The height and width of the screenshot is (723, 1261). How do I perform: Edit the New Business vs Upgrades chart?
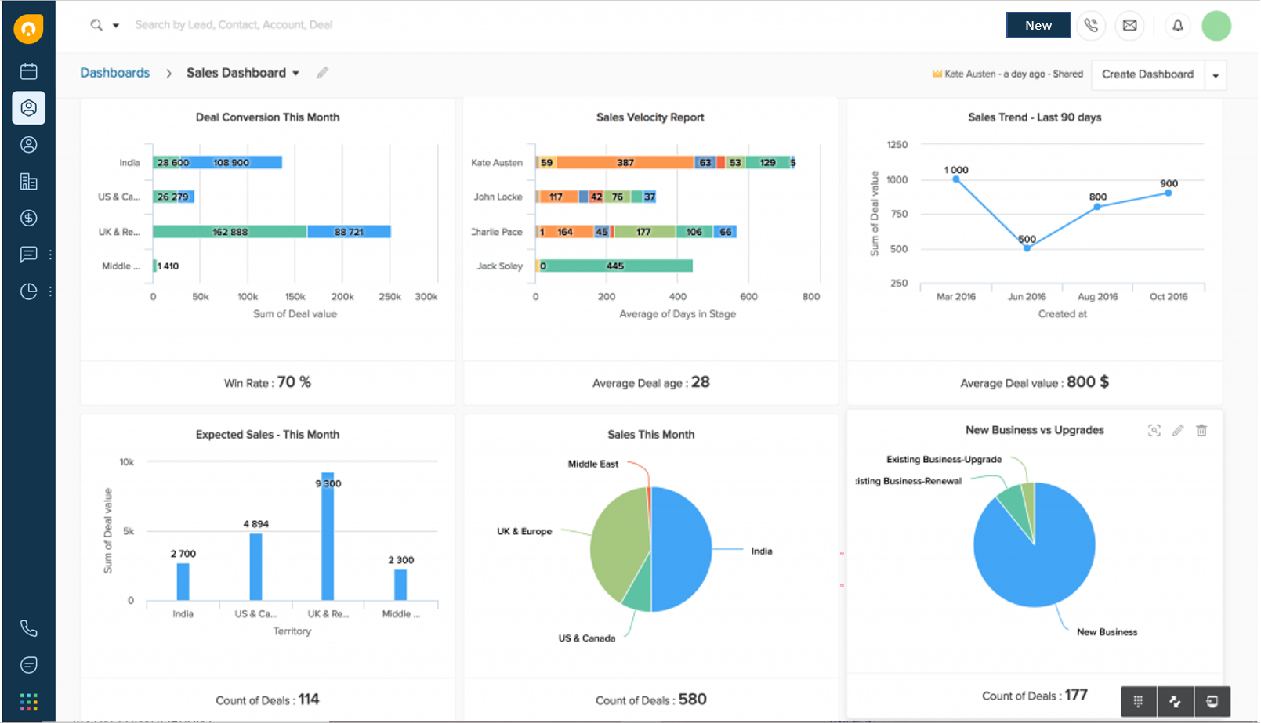1179,430
